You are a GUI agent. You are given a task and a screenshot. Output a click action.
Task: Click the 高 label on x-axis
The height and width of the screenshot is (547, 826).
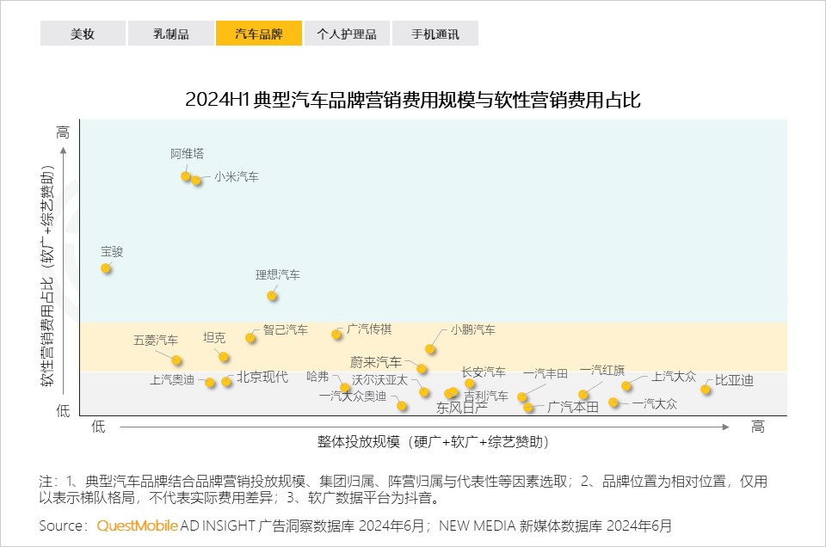point(757,427)
